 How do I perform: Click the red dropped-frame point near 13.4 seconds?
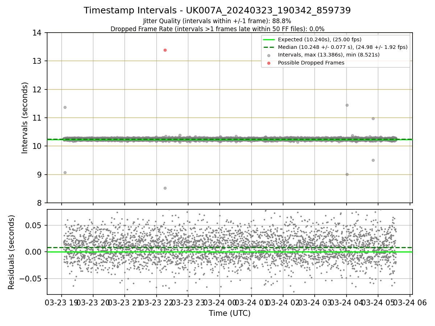point(165,50)
